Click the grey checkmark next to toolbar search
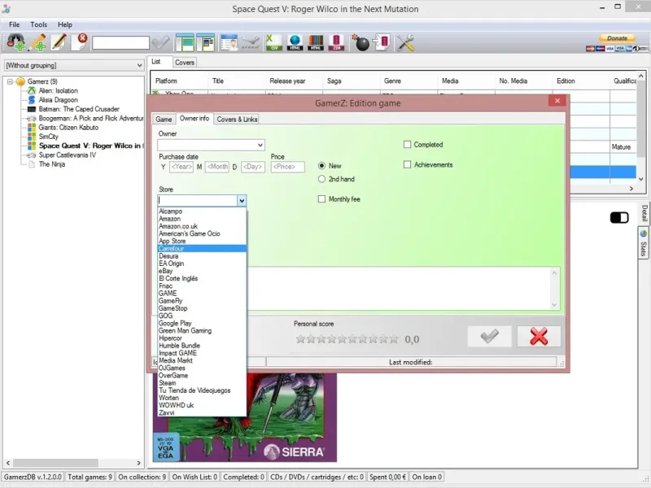 point(160,42)
